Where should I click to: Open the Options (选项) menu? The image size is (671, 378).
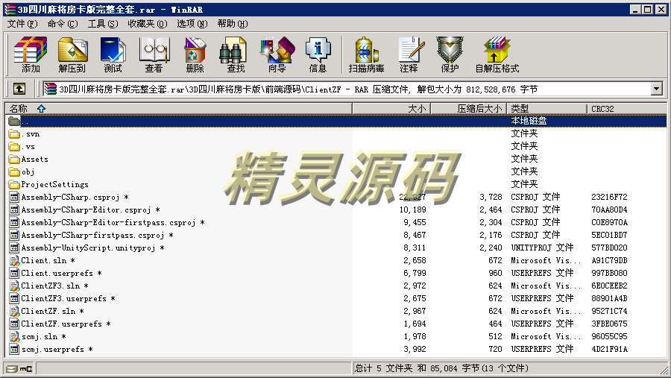pos(192,24)
